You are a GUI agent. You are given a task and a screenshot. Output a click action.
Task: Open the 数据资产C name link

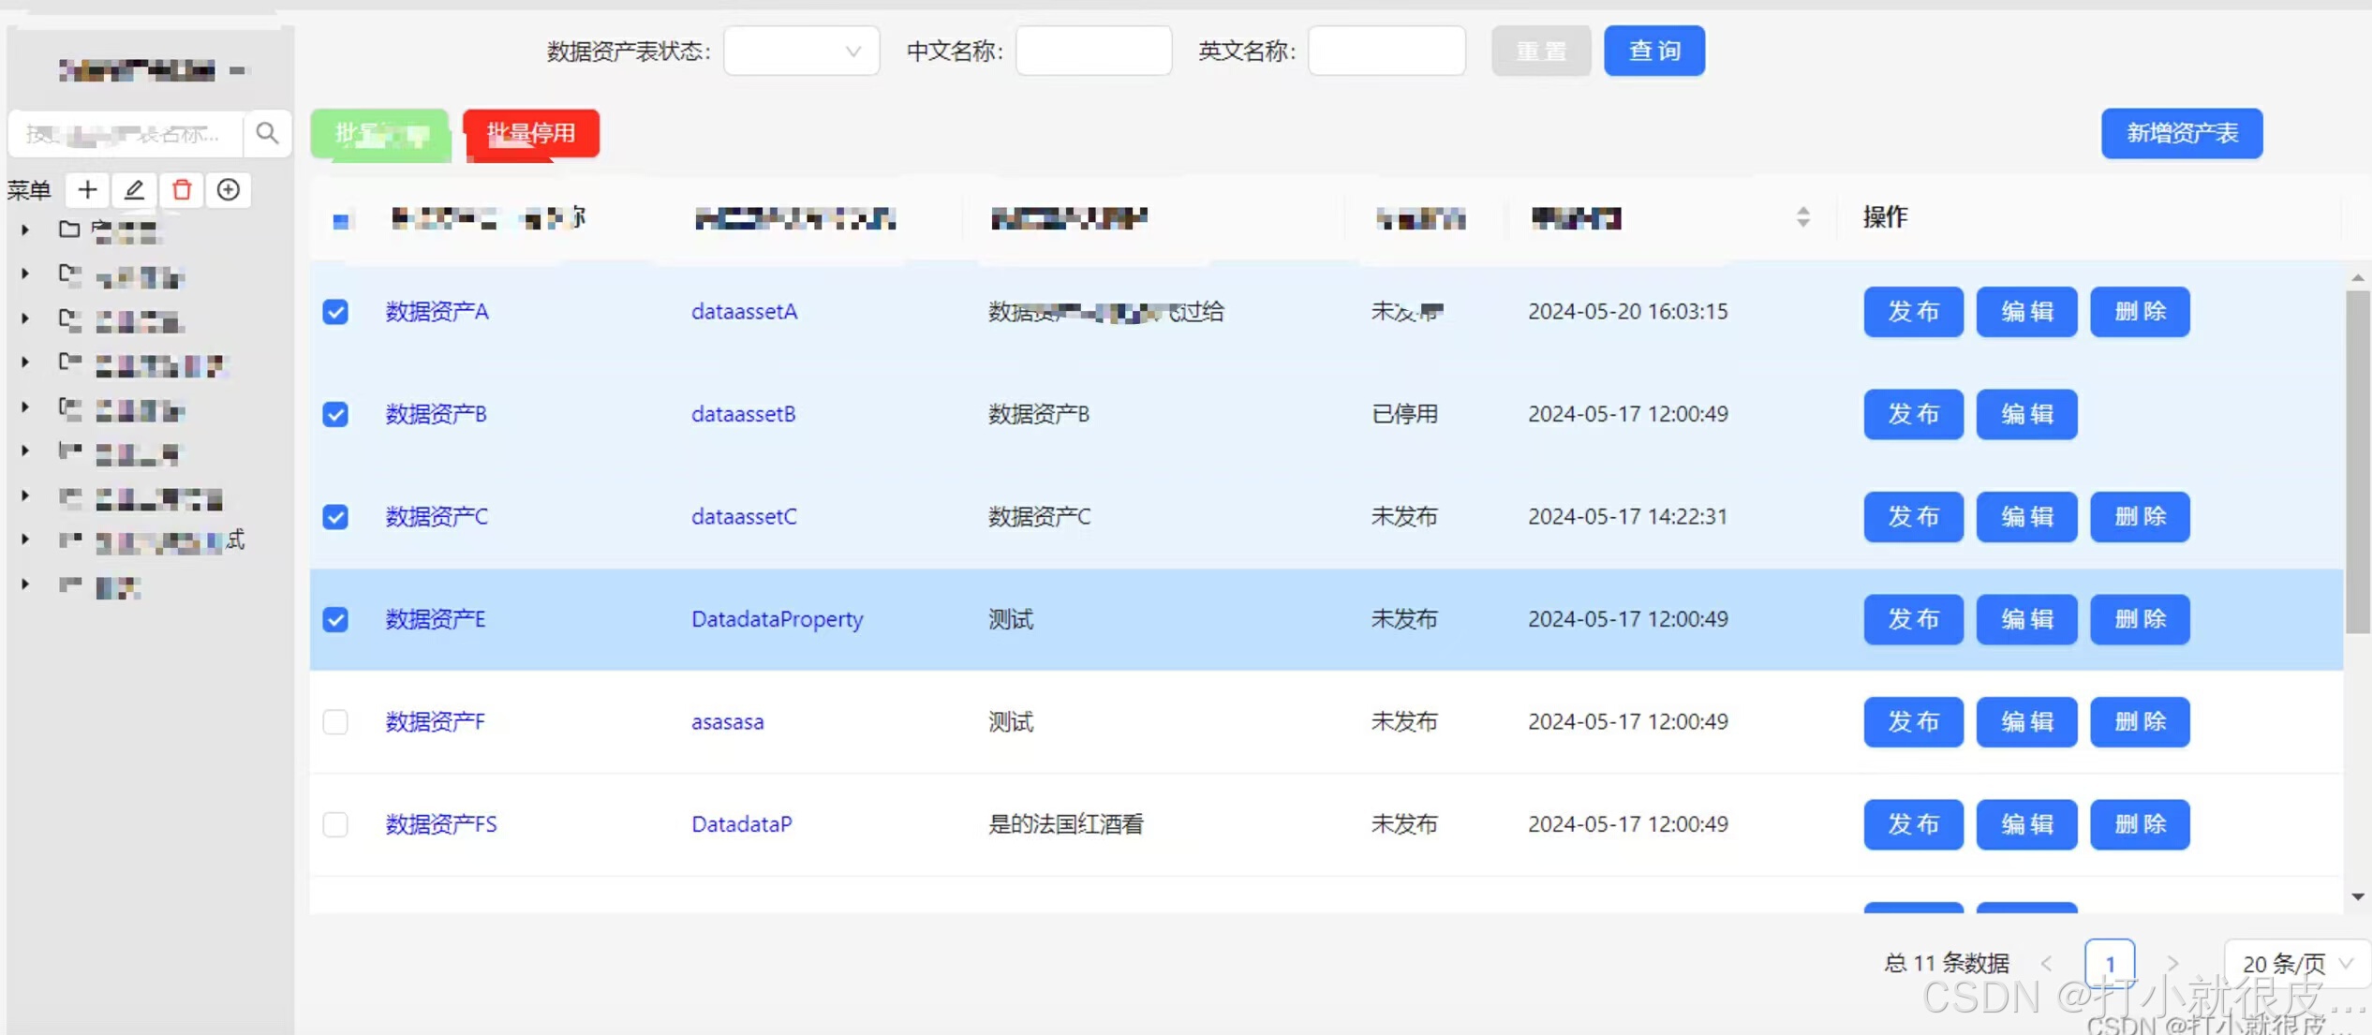[x=437, y=516]
